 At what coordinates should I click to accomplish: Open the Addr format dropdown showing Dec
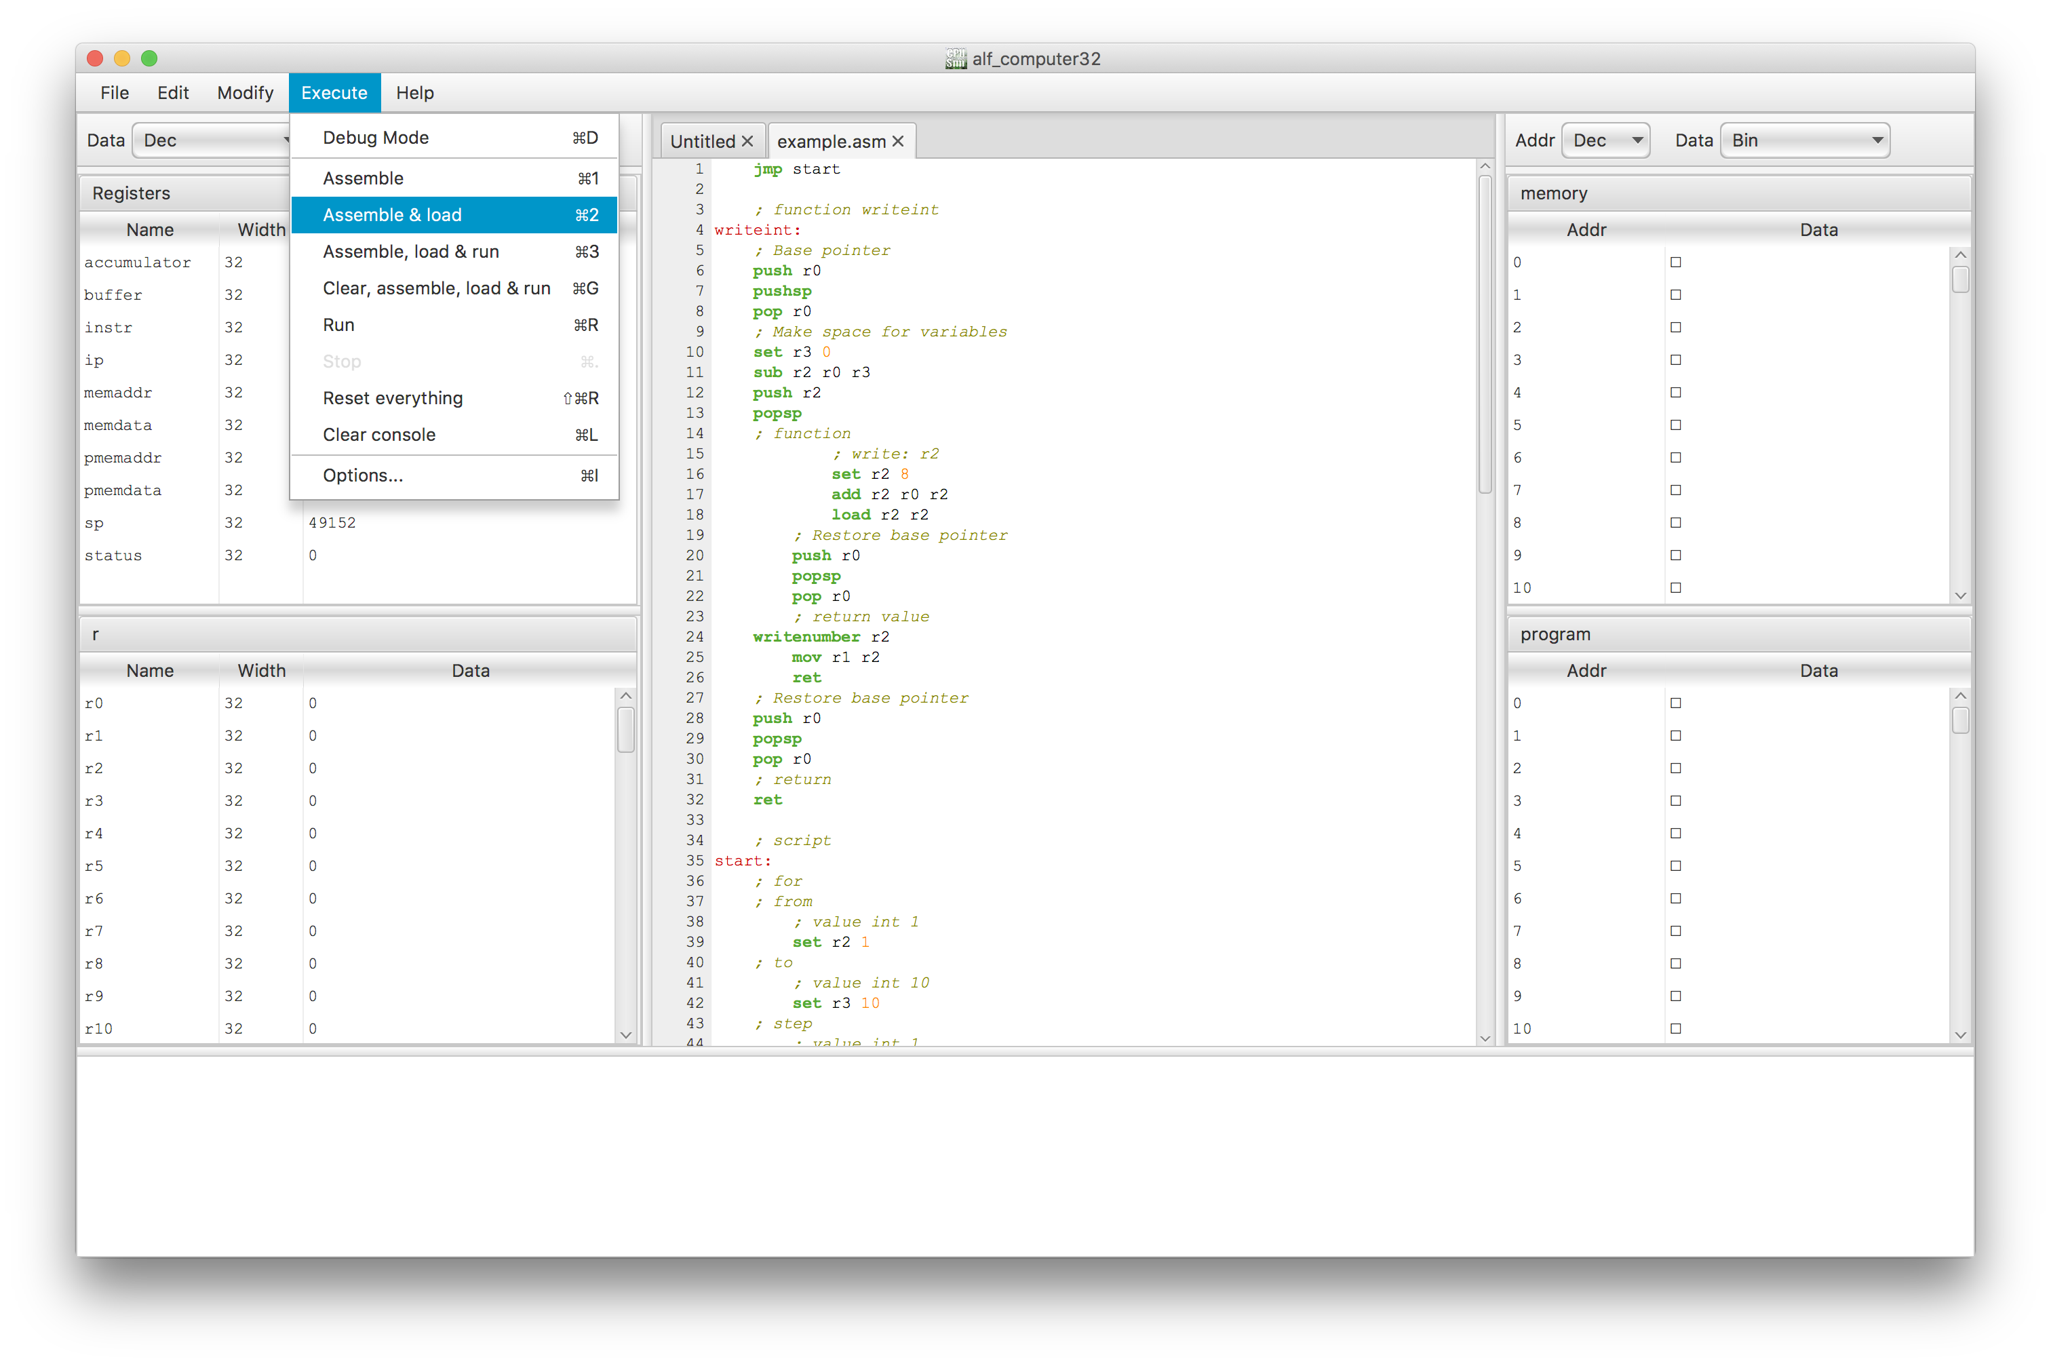coord(1606,140)
